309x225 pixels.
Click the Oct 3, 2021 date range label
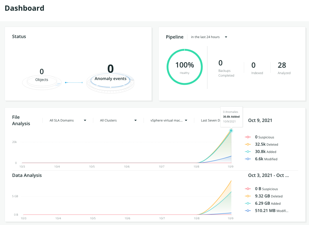point(269,175)
